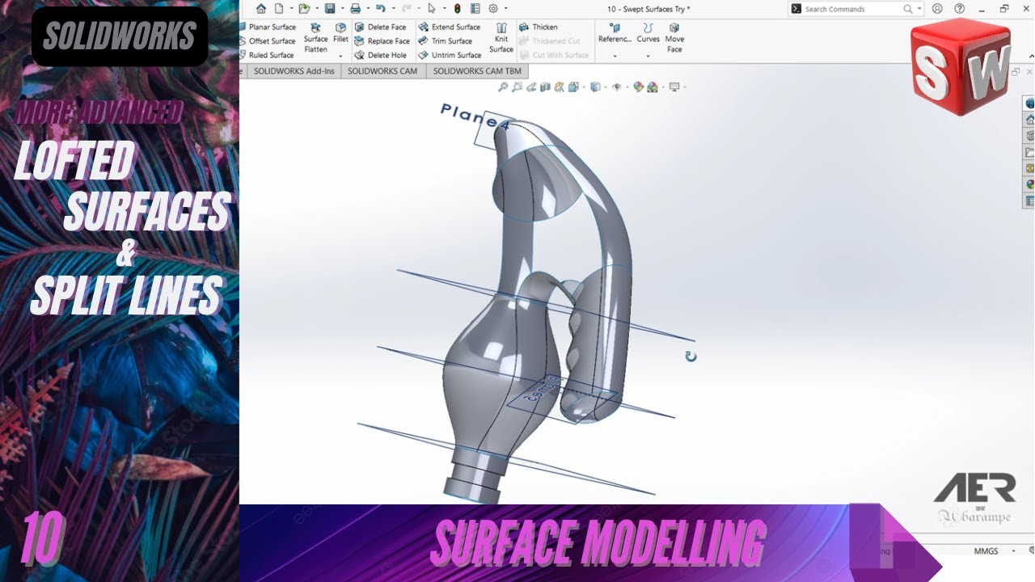Click Surface Flatten tool

(316, 38)
